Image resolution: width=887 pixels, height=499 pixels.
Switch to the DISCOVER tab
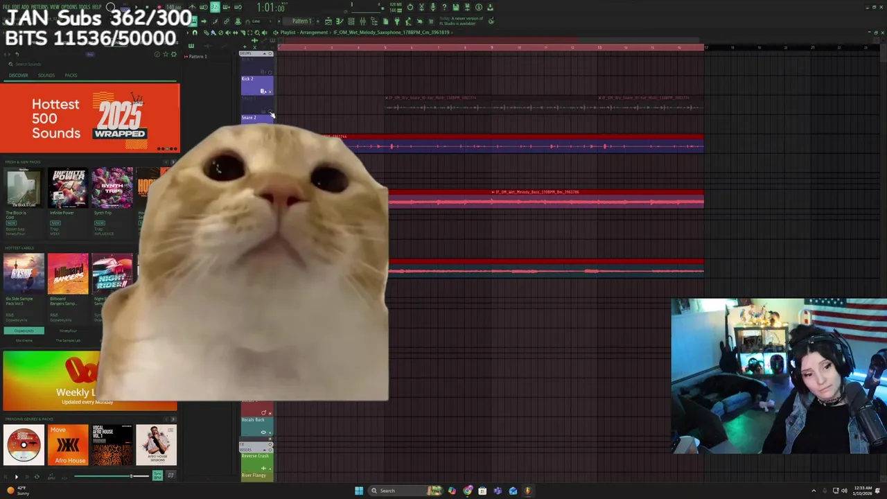[x=19, y=75]
